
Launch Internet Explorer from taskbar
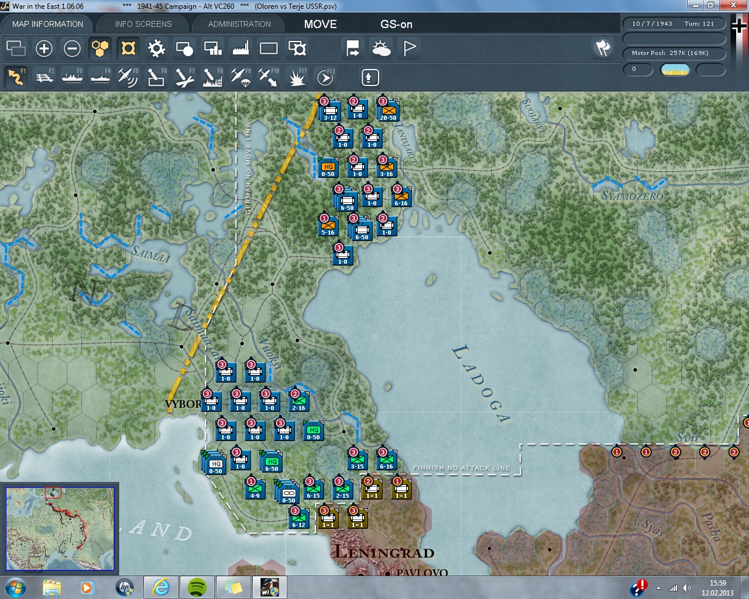pyautogui.click(x=161, y=587)
